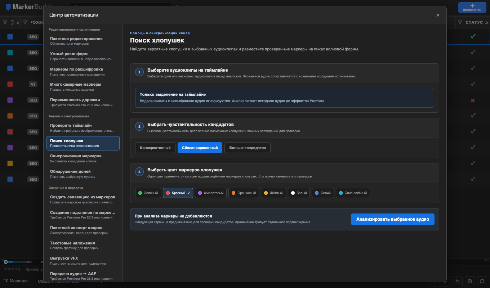Choose the Синий marker color chip
Image resolution: width=490 pixels, height=288 pixels.
(x=323, y=193)
